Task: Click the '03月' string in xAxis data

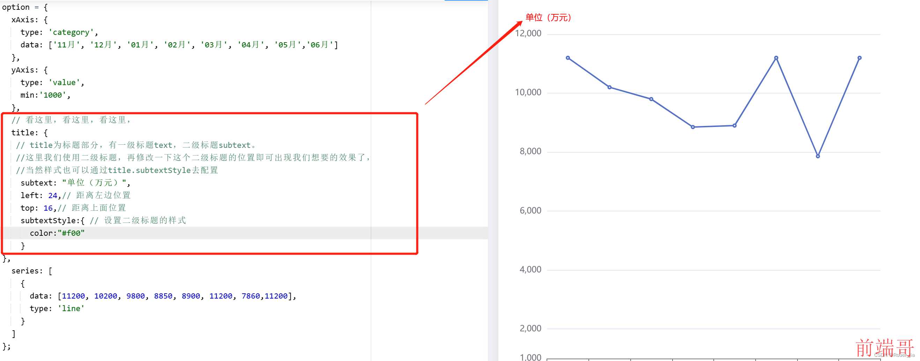Action: tap(214, 45)
